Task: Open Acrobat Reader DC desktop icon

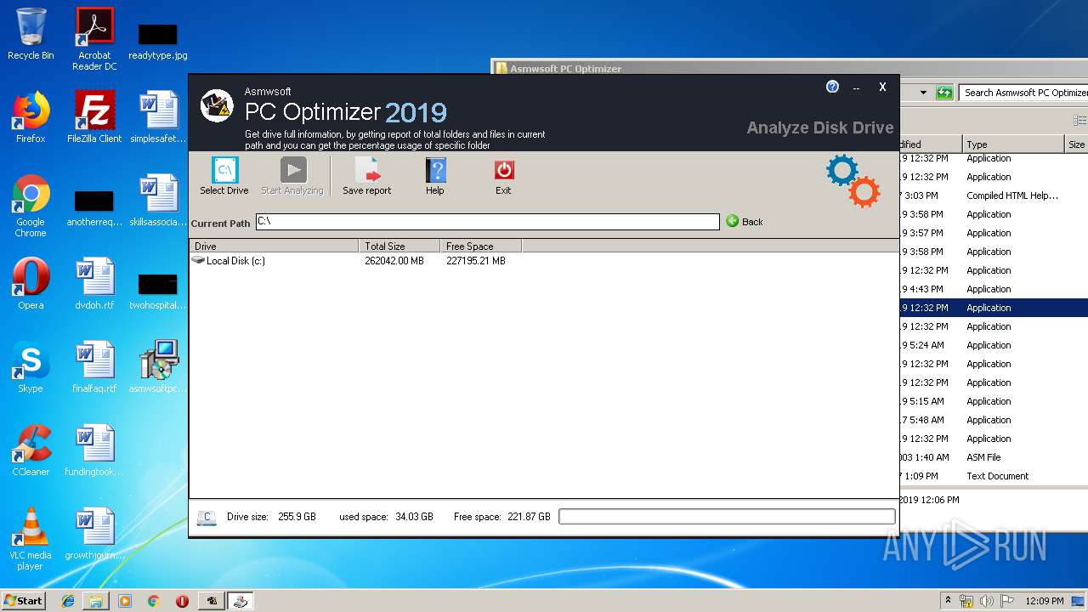Action: (x=94, y=39)
